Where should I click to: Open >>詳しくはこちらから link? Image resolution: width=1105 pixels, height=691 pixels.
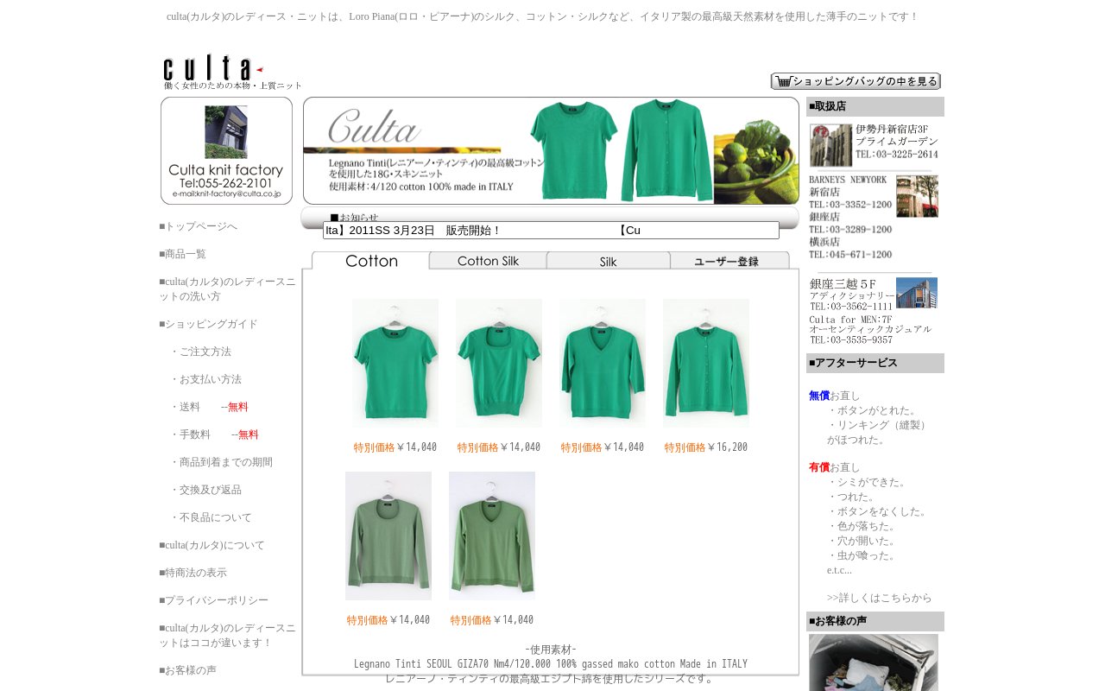coord(880,598)
